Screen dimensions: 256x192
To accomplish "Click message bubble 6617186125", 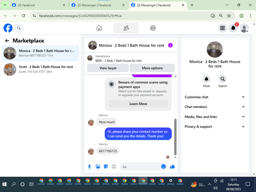I will pos(108,151).
